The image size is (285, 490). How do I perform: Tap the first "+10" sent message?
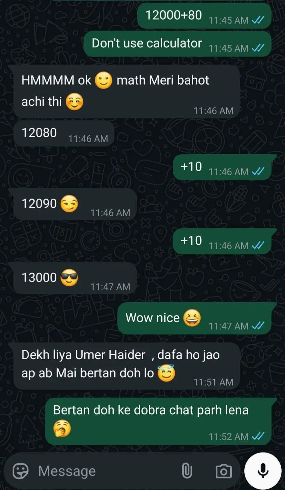point(222,167)
